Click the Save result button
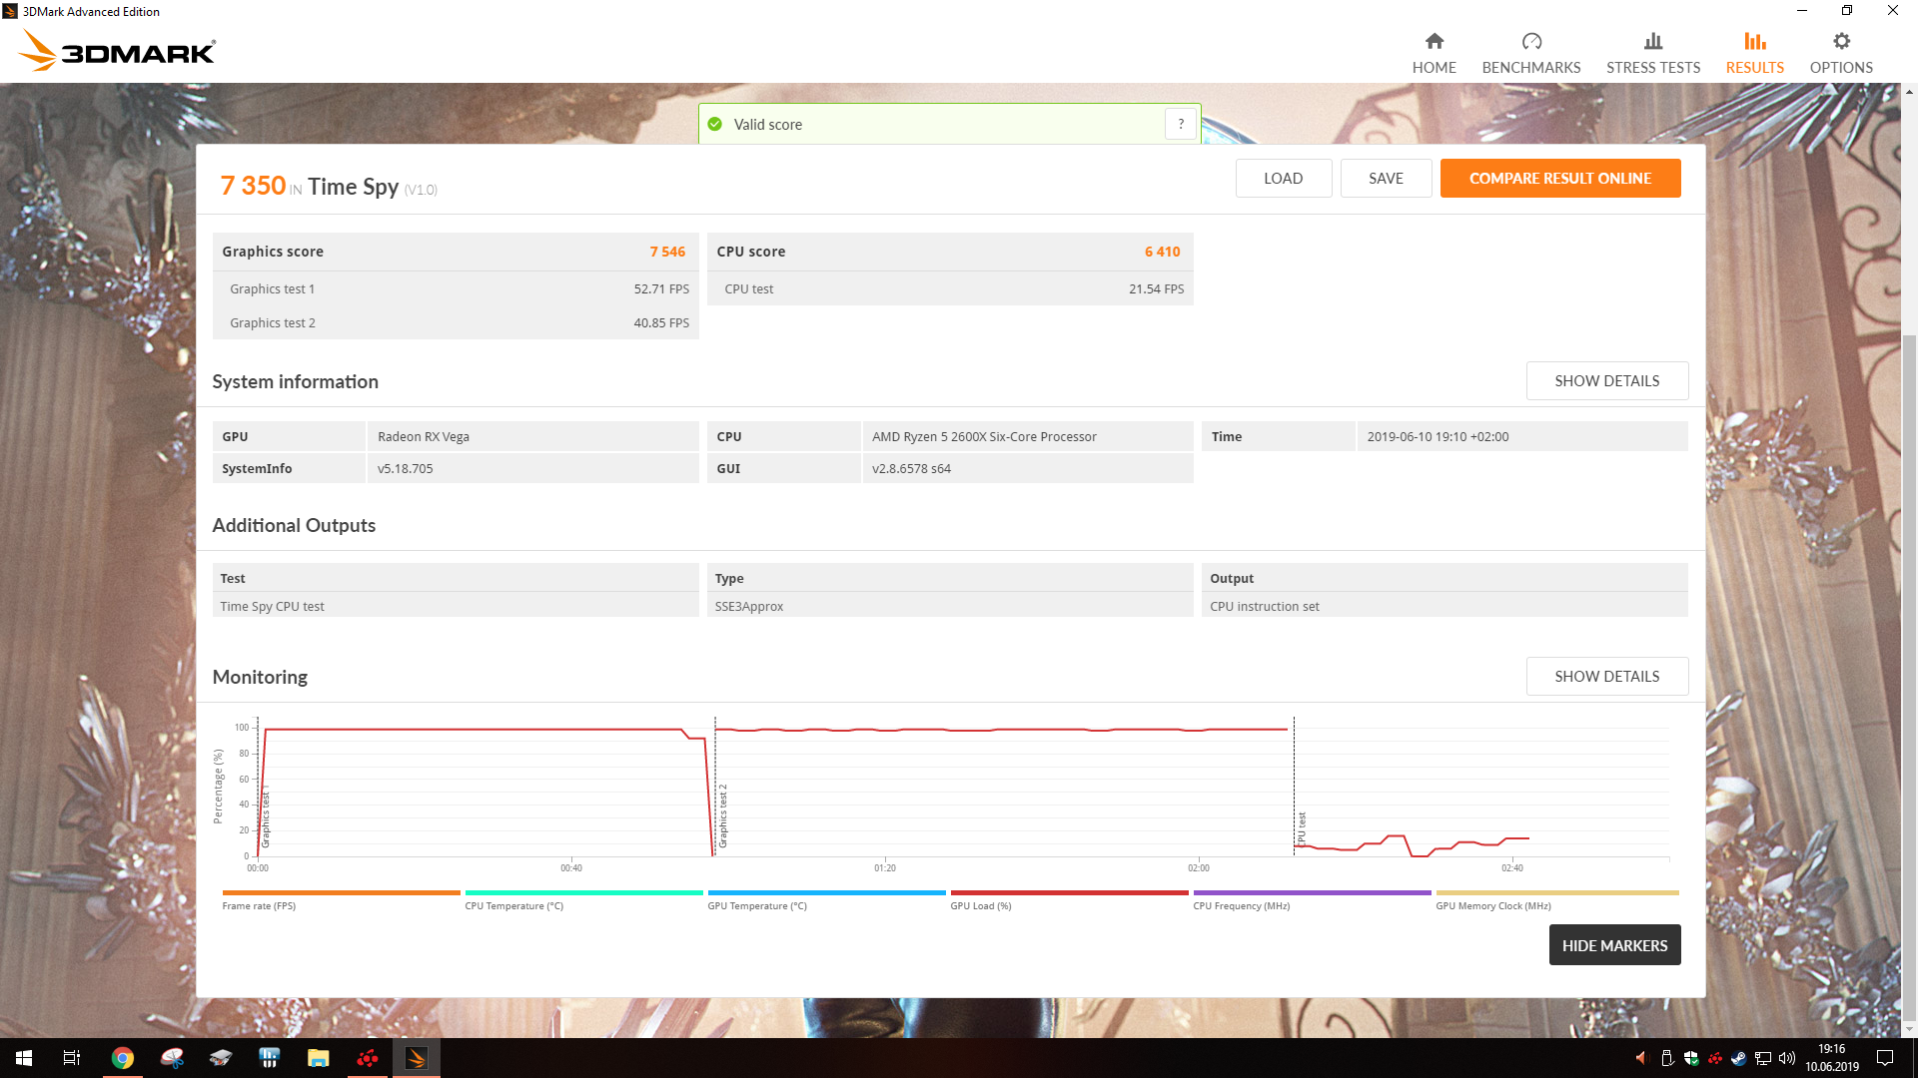This screenshot has width=1918, height=1078. (x=1385, y=179)
